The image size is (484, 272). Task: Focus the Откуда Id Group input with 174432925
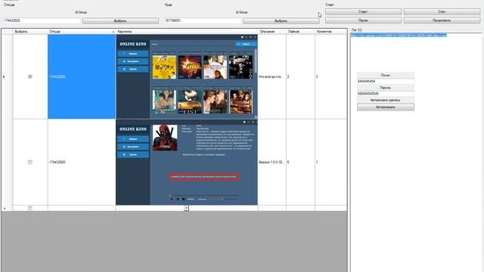(42, 20)
